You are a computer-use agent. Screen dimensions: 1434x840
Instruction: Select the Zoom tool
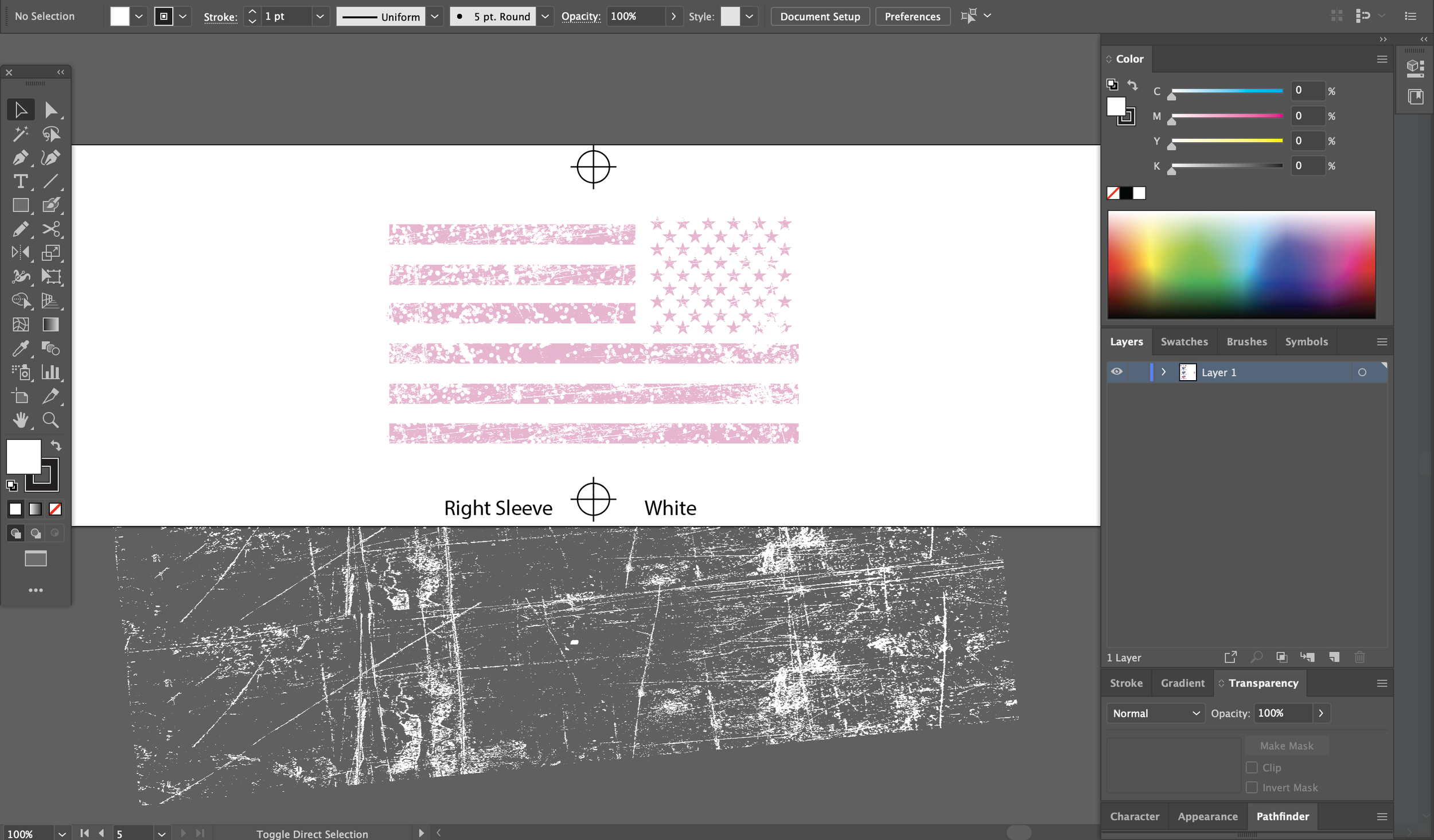[x=50, y=420]
